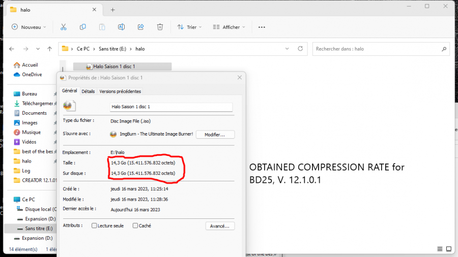Screen dimensions: 458x257
Task: Click the file name field in properties
Action: click(x=171, y=107)
